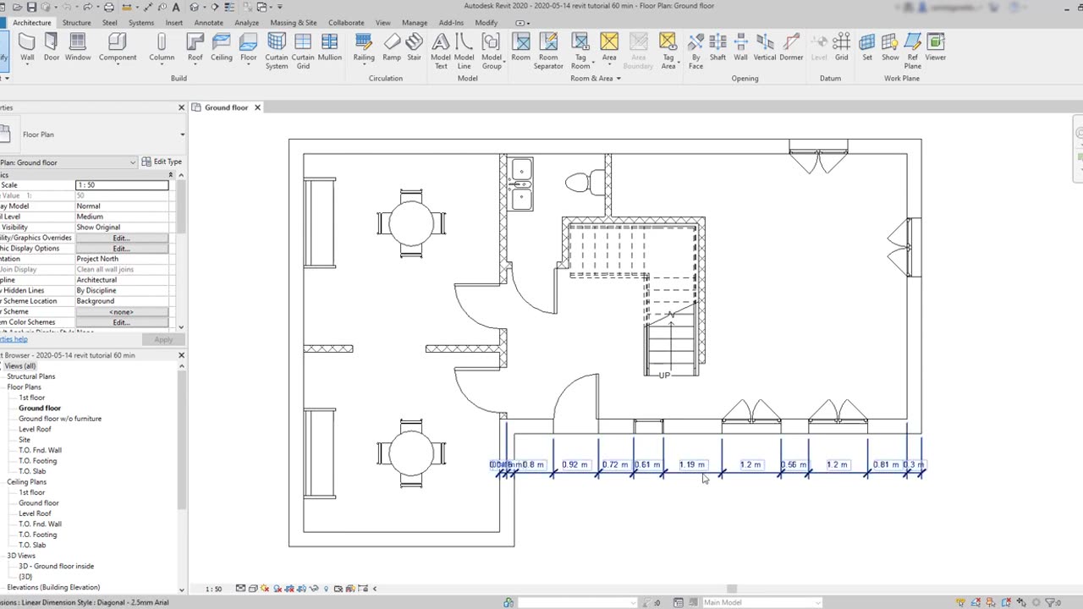This screenshot has width=1083, height=609.
Task: Select the Dormer opening tool
Action: coord(791,47)
